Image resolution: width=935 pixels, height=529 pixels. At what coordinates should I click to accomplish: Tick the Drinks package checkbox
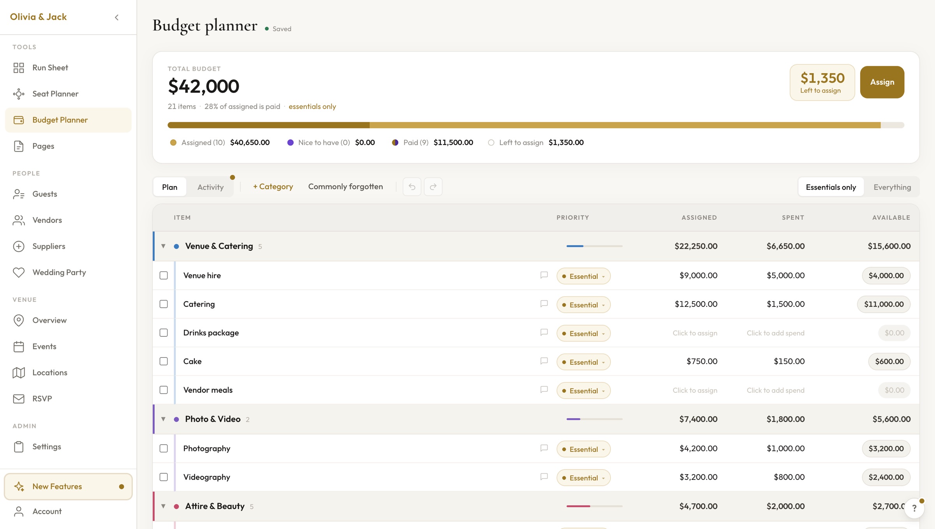point(164,333)
